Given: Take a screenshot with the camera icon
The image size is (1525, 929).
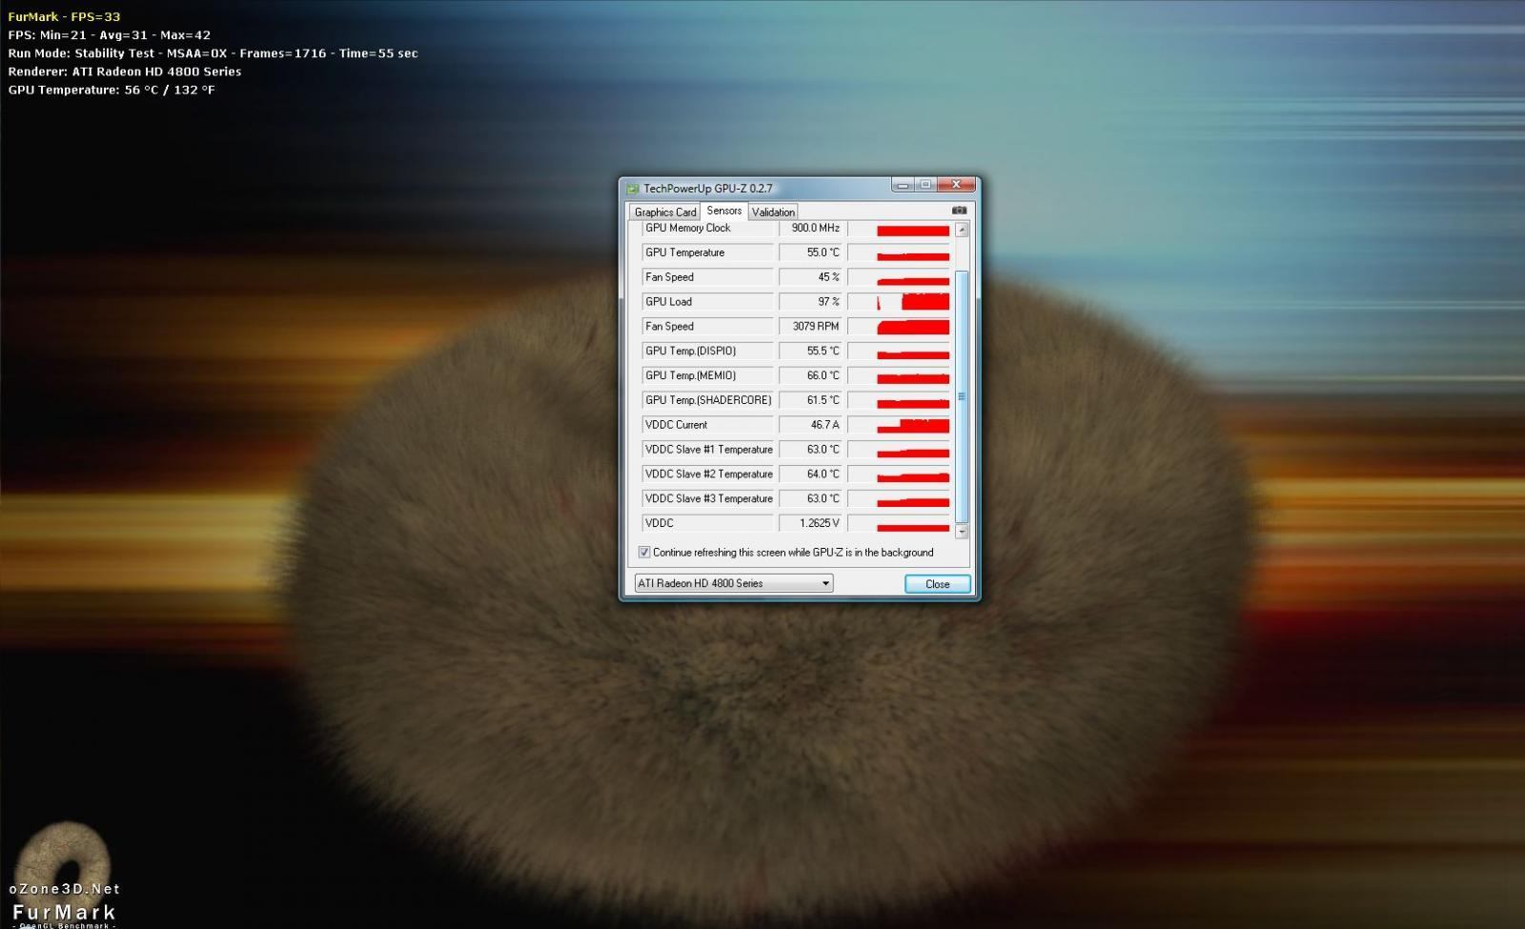Looking at the screenshot, I should pyautogui.click(x=959, y=211).
